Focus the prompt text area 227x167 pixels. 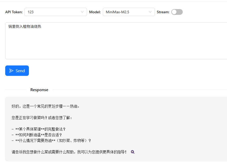pos(116,44)
